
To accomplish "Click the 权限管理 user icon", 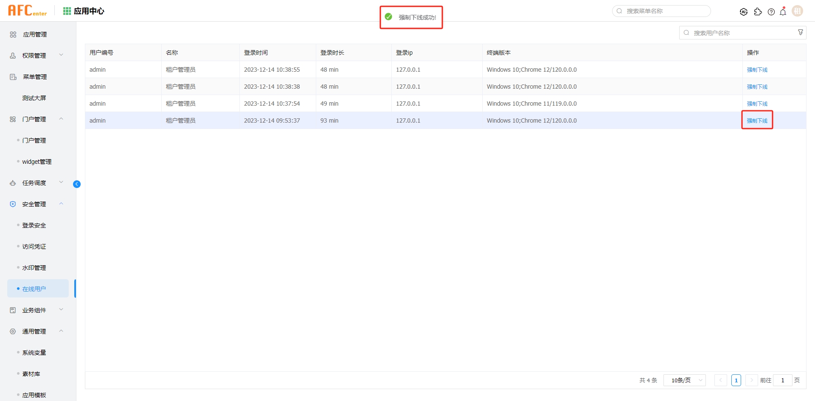I will tap(12, 55).
